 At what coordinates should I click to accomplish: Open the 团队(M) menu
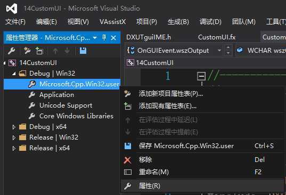tap(244, 22)
